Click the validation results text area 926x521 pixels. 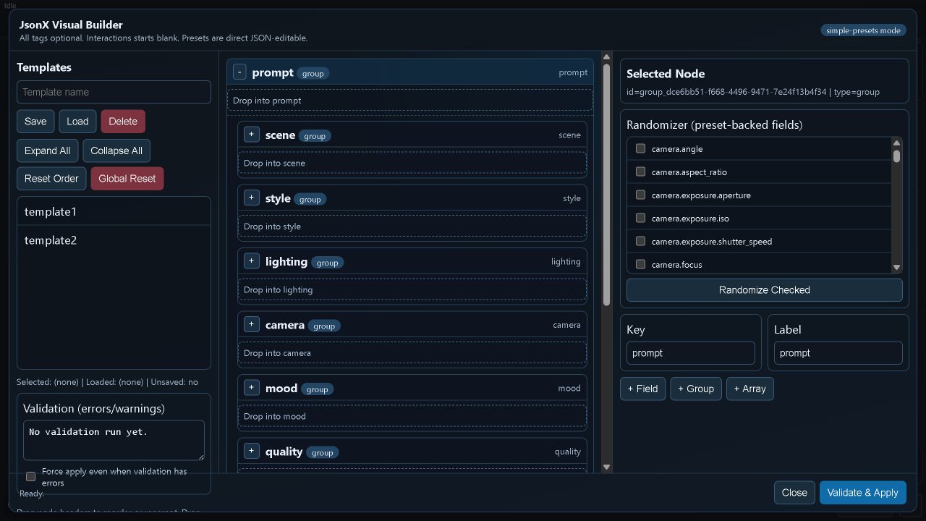tap(114, 440)
